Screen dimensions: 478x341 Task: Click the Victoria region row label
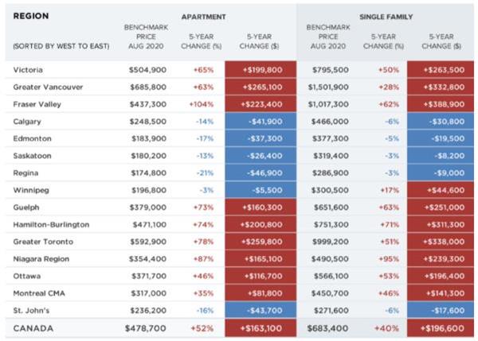click(26, 70)
